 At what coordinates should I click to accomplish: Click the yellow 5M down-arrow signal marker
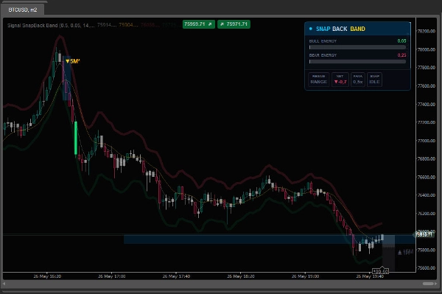click(x=73, y=61)
